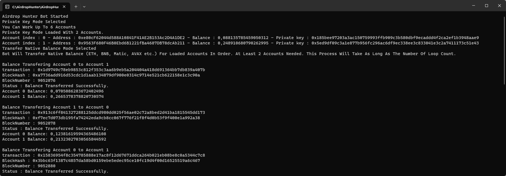
Task: Click "Transfer Native Balance Mode Selected" text
Action: coord(49,48)
